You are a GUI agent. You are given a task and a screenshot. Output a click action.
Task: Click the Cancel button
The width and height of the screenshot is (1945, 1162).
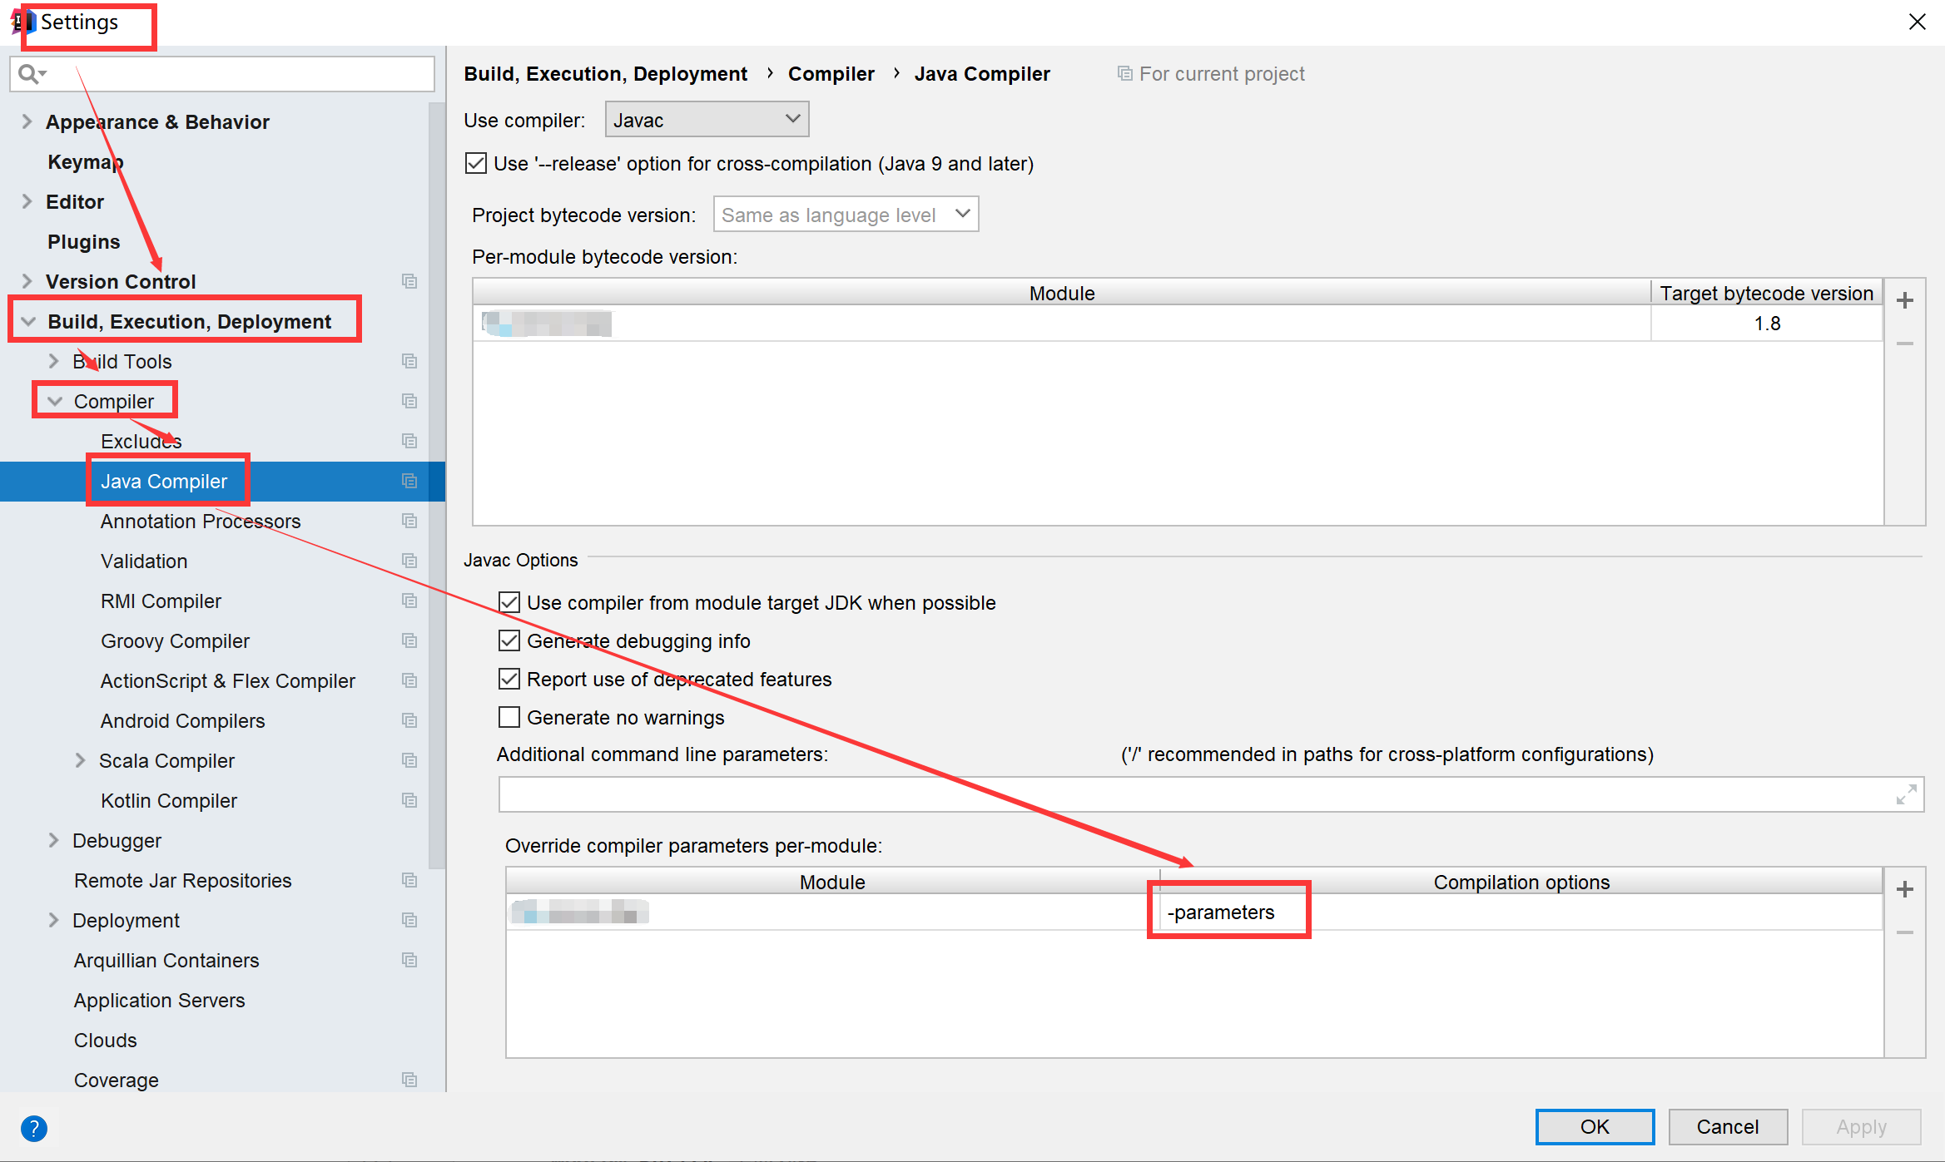pos(1728,1126)
